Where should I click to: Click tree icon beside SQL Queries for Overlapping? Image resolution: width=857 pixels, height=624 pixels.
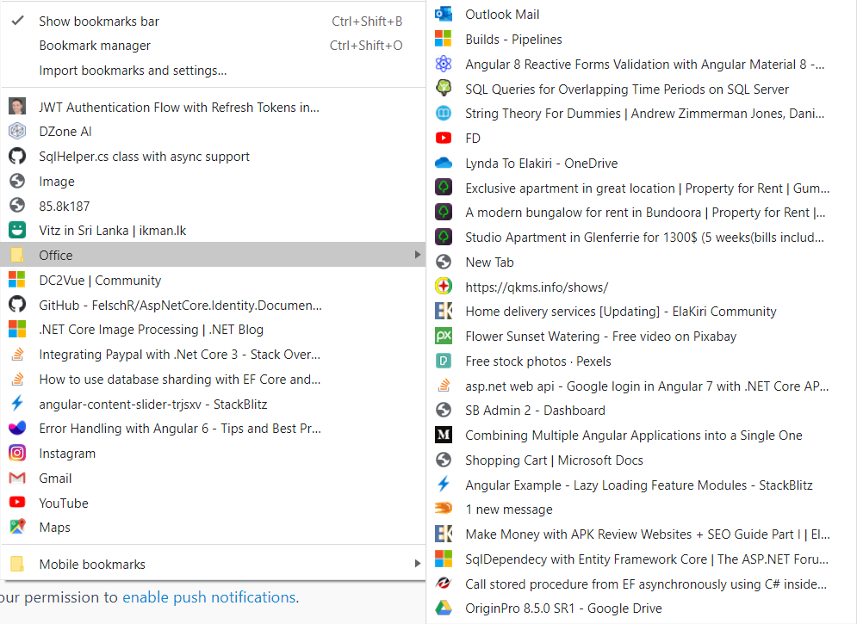pos(444,88)
